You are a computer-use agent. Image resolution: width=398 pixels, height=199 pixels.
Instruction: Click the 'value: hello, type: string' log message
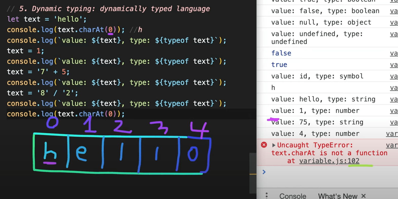tap(323, 99)
